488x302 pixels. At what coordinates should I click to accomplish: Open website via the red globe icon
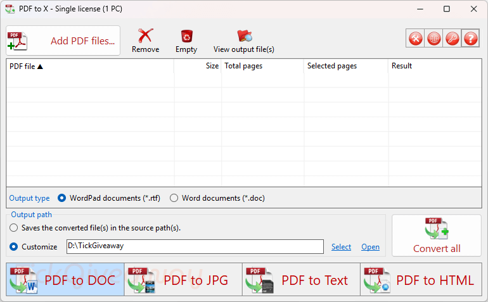(x=434, y=39)
